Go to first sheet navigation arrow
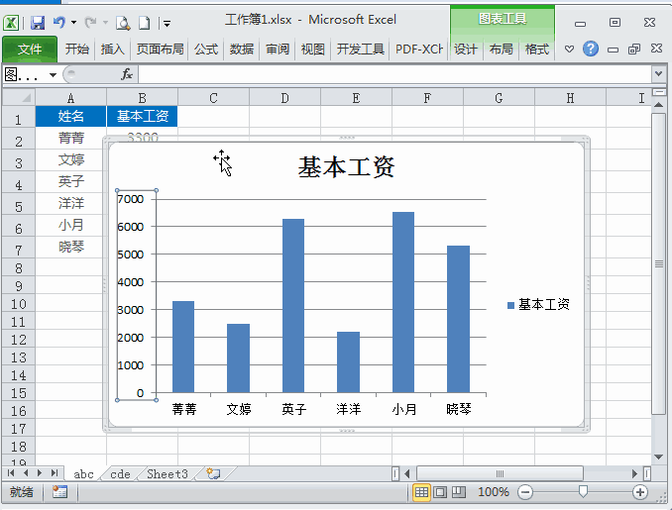Screen dimensions: 672x510 point(11,472)
